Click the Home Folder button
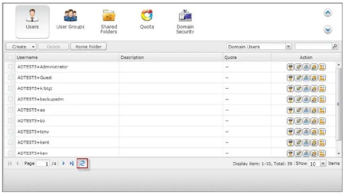This screenshot has width=345, height=193. point(89,47)
